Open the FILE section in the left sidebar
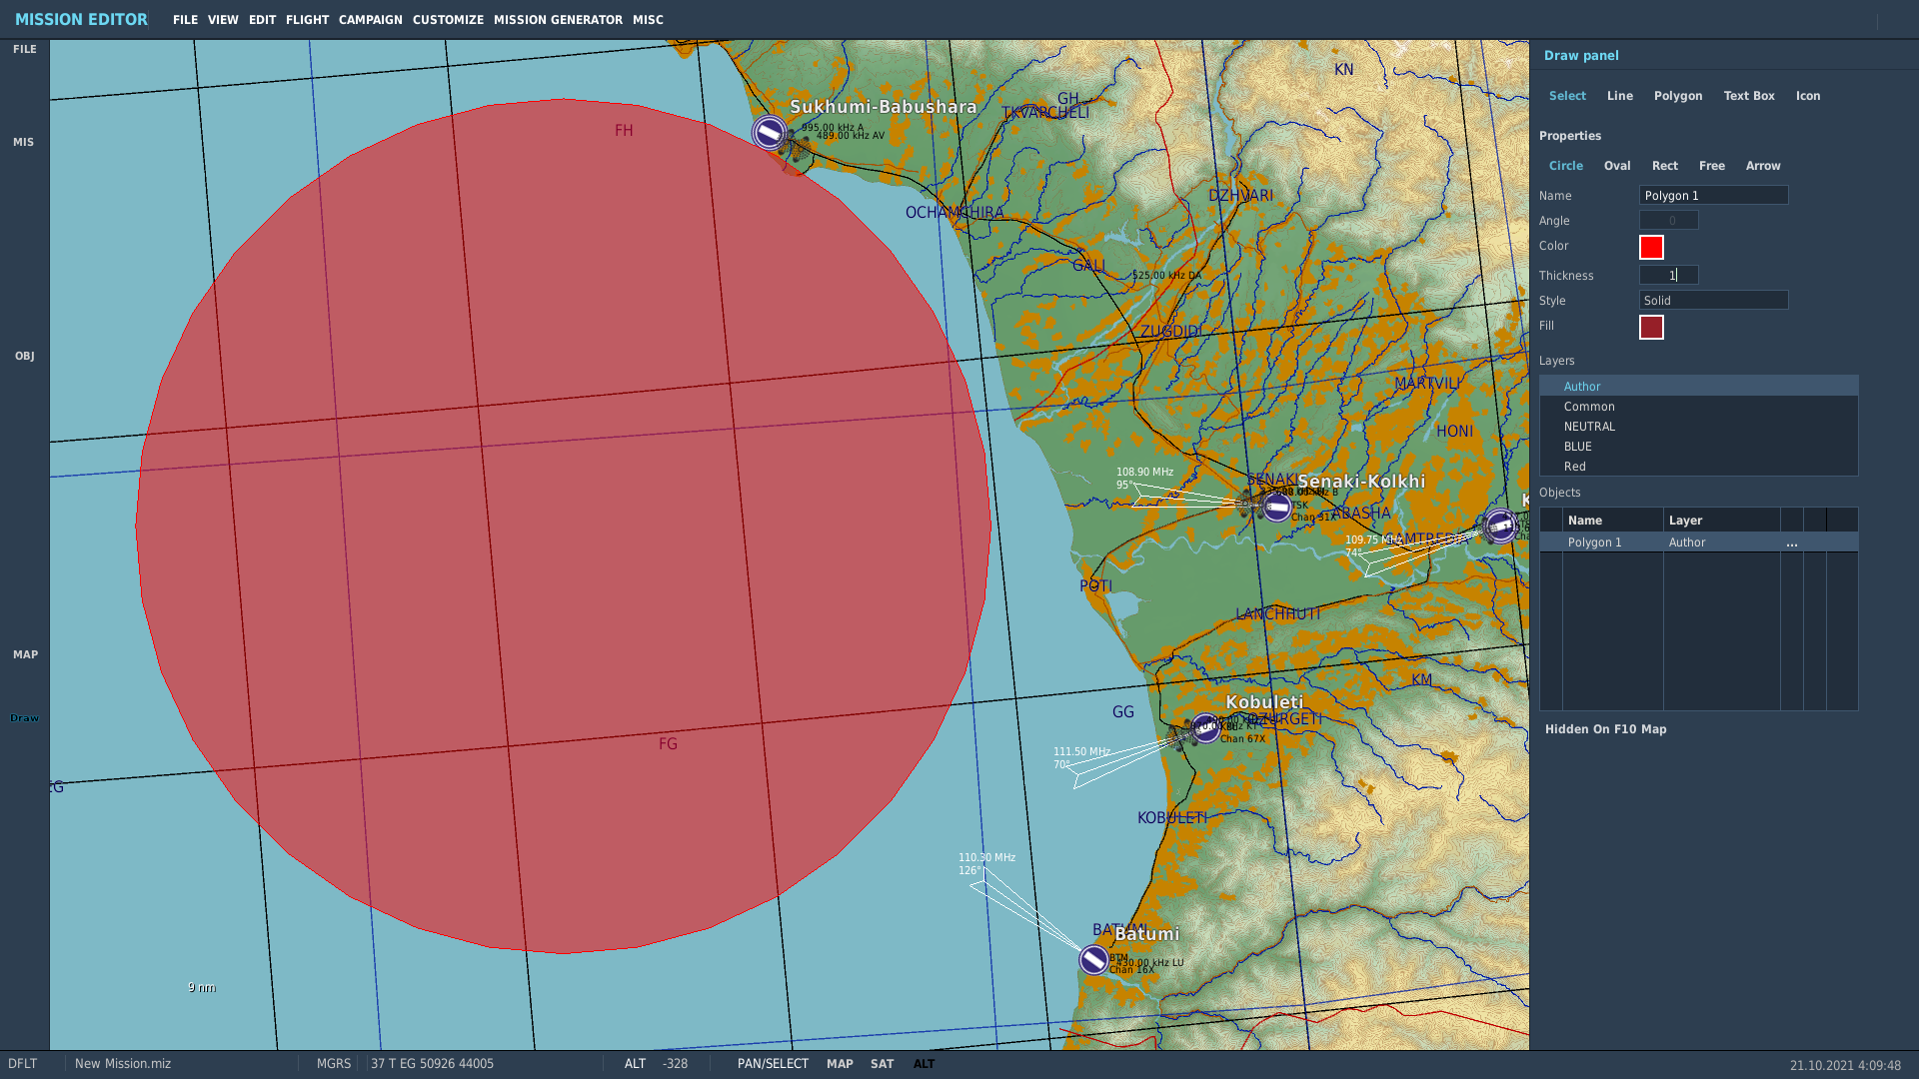 (x=24, y=49)
